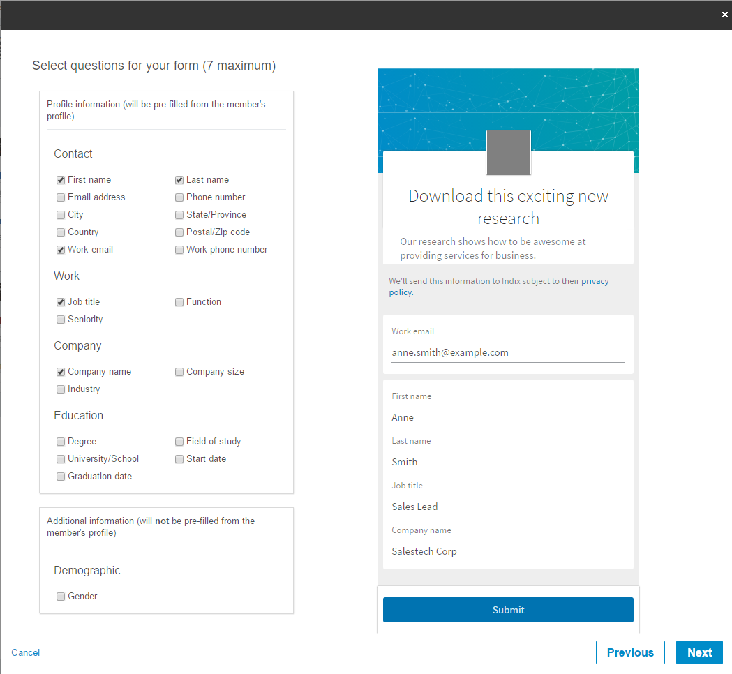Select the Industry checkbox
This screenshot has width=732, height=674.
tap(61, 389)
